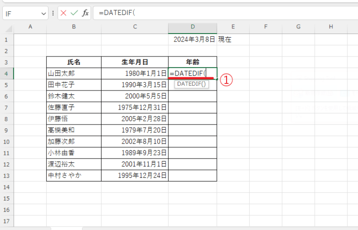358x230 pixels.
Task: Open the Insert Function fx dialog
Action: [85, 13]
